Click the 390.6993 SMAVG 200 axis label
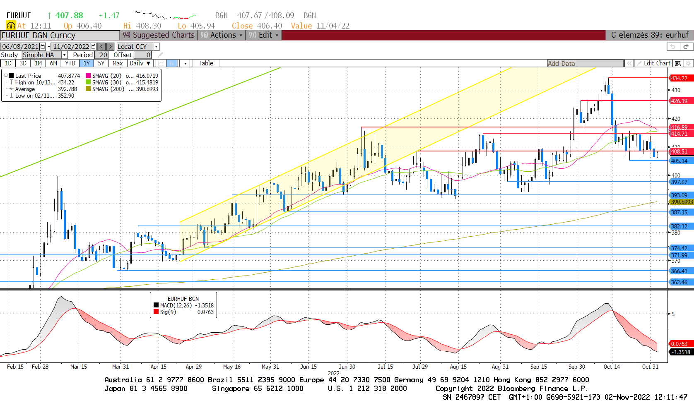 tap(682, 202)
